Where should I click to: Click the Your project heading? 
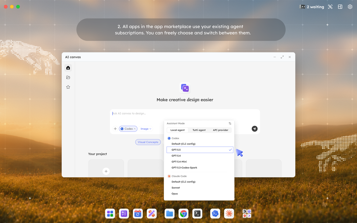[98, 154]
